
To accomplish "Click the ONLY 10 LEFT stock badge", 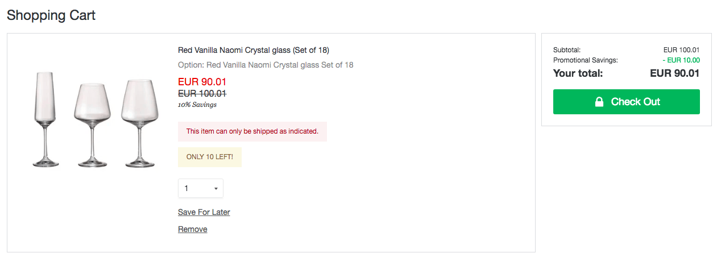I will (209, 157).
